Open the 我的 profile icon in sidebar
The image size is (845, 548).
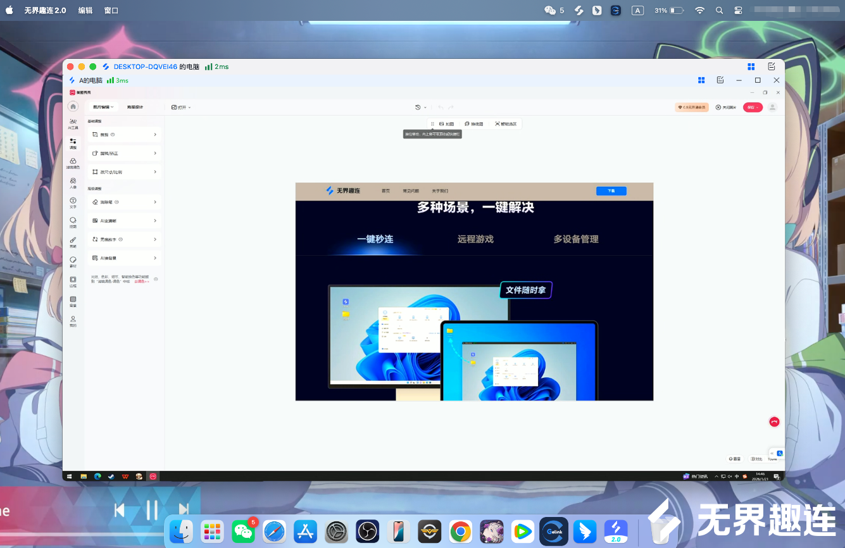click(x=73, y=321)
